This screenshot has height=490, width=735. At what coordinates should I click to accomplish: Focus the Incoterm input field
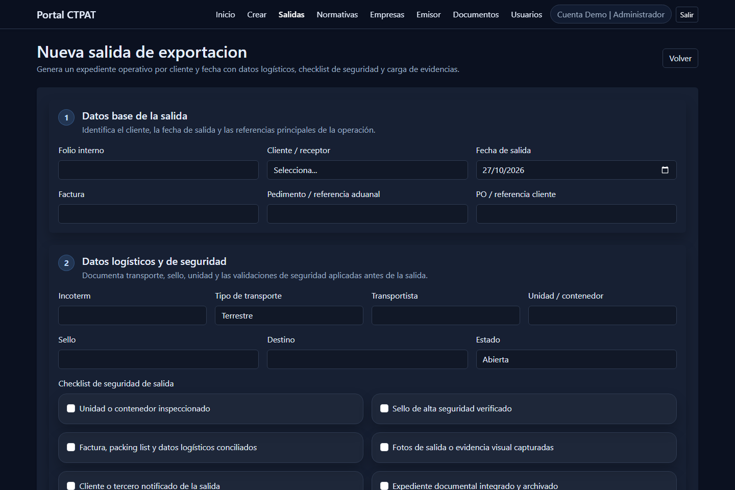coord(132,315)
